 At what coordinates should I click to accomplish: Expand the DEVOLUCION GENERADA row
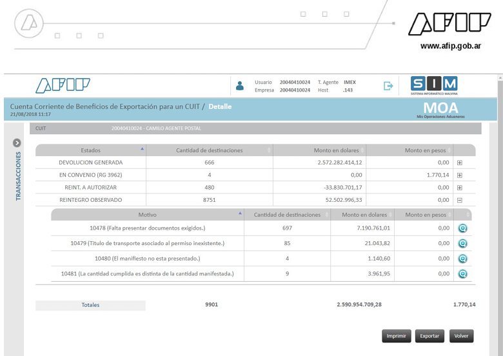(460, 163)
